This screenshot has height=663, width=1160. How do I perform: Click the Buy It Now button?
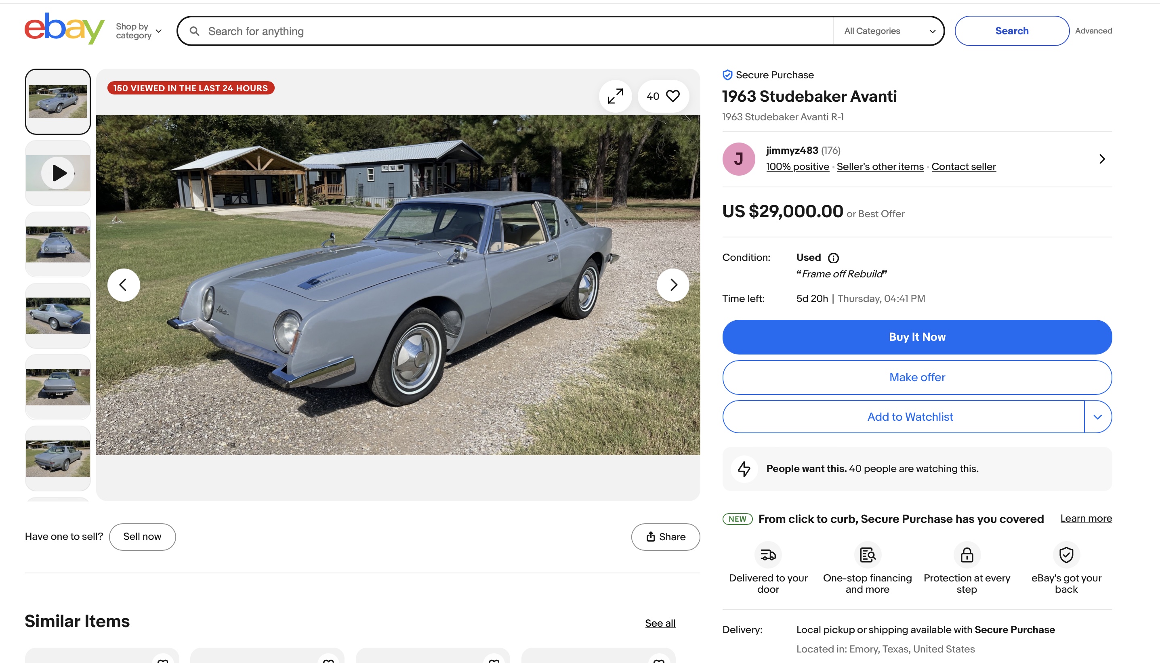point(917,337)
